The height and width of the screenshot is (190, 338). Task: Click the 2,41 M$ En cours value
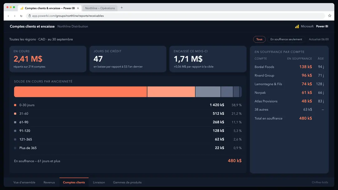click(28, 59)
